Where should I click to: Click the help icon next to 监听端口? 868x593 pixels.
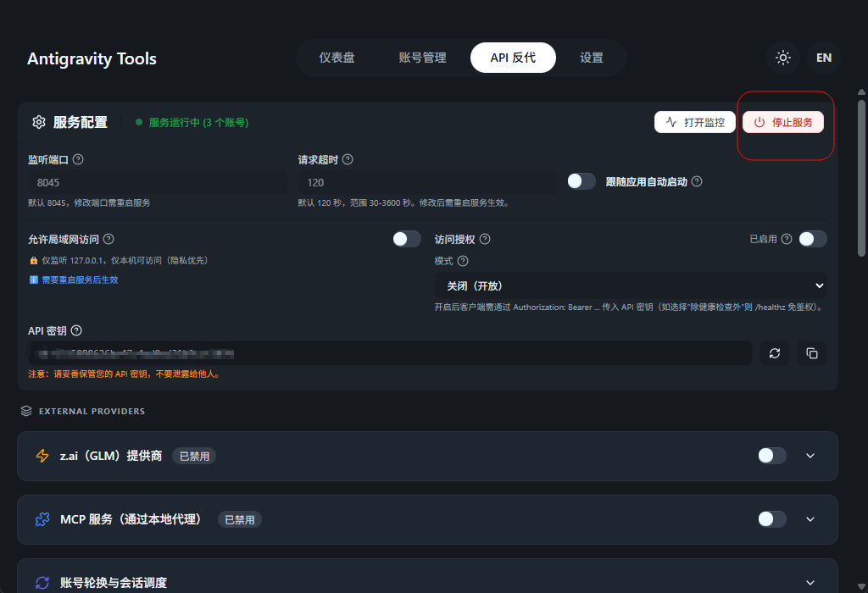click(x=78, y=159)
